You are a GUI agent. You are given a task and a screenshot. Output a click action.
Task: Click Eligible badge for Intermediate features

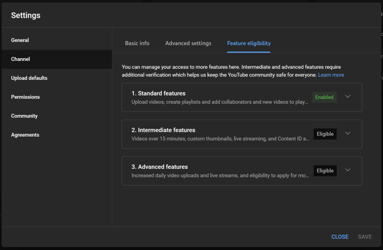point(325,134)
